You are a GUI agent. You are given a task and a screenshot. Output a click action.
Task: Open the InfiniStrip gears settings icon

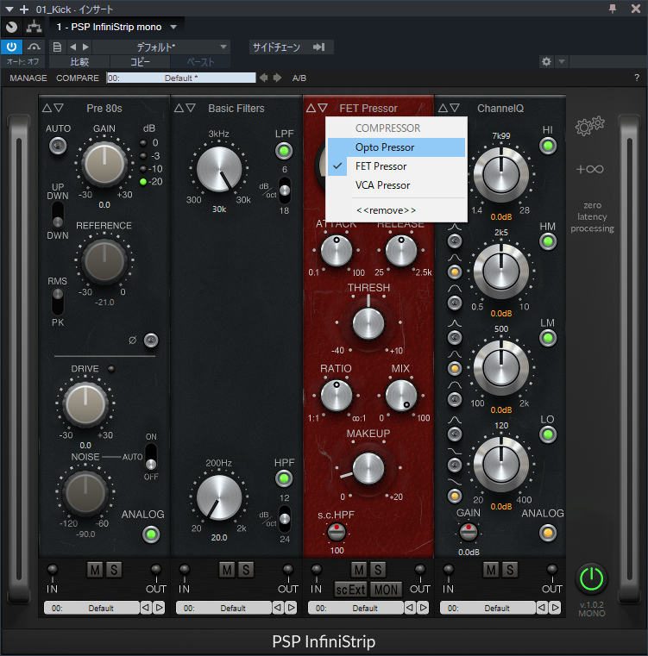click(590, 126)
